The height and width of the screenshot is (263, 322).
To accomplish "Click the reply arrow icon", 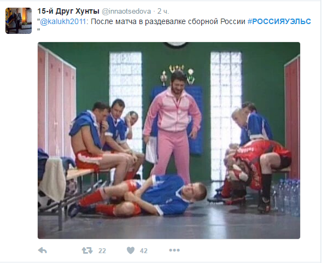I will [43, 250].
